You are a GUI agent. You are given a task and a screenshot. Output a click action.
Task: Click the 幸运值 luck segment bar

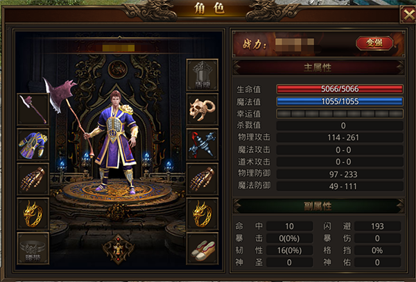[340, 114]
